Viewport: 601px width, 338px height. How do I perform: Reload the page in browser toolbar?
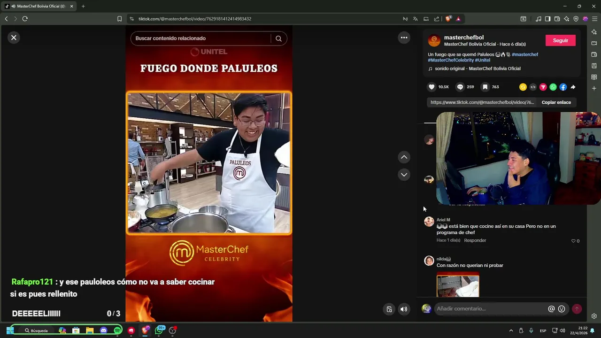coord(25,19)
